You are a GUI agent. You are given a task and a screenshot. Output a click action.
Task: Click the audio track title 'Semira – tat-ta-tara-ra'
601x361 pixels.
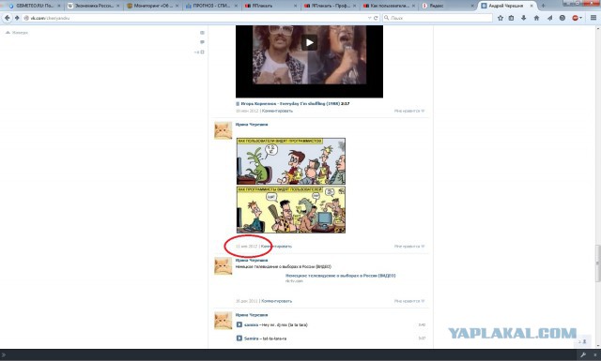click(265, 338)
